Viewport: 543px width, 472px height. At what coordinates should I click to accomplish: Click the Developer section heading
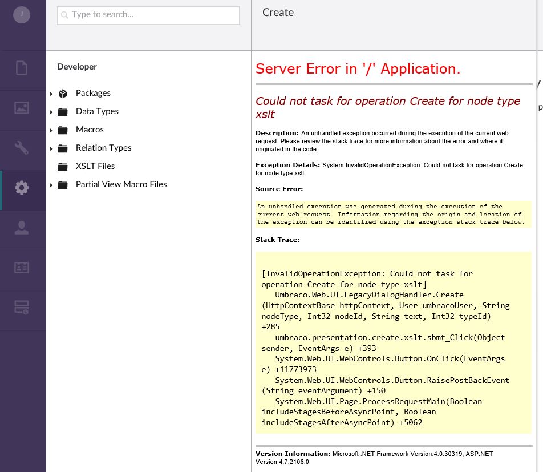[x=77, y=67]
